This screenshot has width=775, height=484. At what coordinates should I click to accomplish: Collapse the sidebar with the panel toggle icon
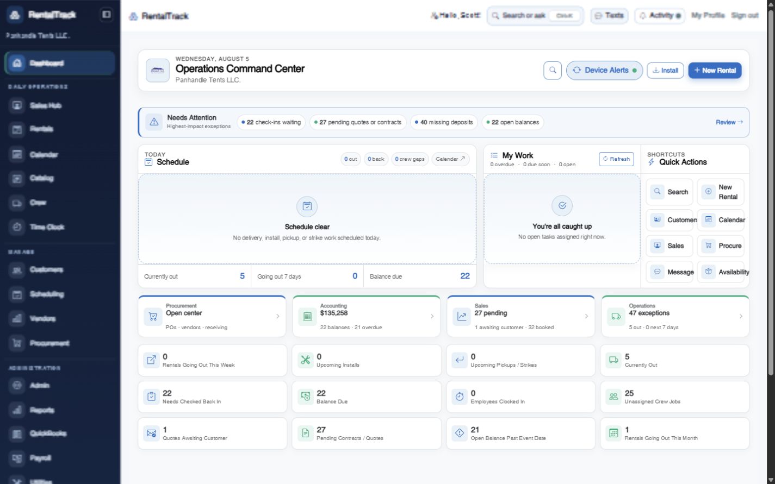(107, 15)
